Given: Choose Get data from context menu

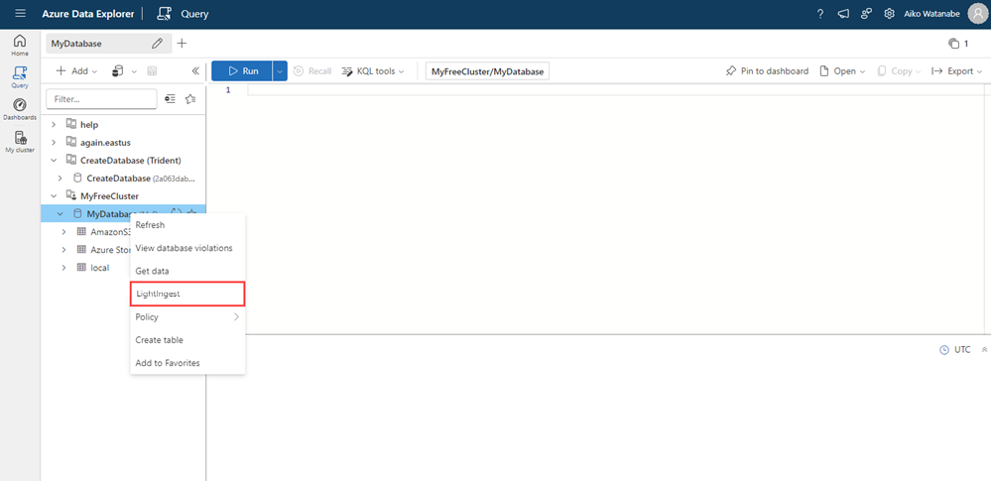Looking at the screenshot, I should click(187, 271).
